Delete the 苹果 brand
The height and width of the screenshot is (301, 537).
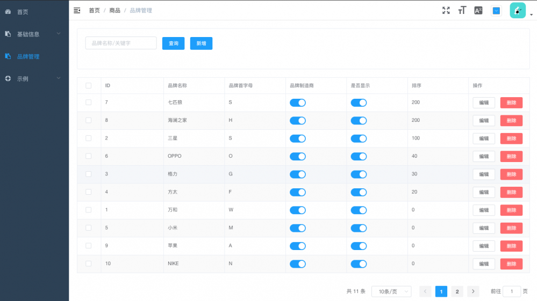coord(511,246)
